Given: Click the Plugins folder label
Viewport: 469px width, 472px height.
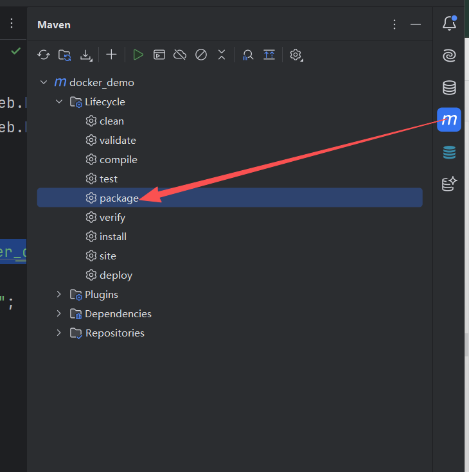Looking at the screenshot, I should pyautogui.click(x=102, y=294).
